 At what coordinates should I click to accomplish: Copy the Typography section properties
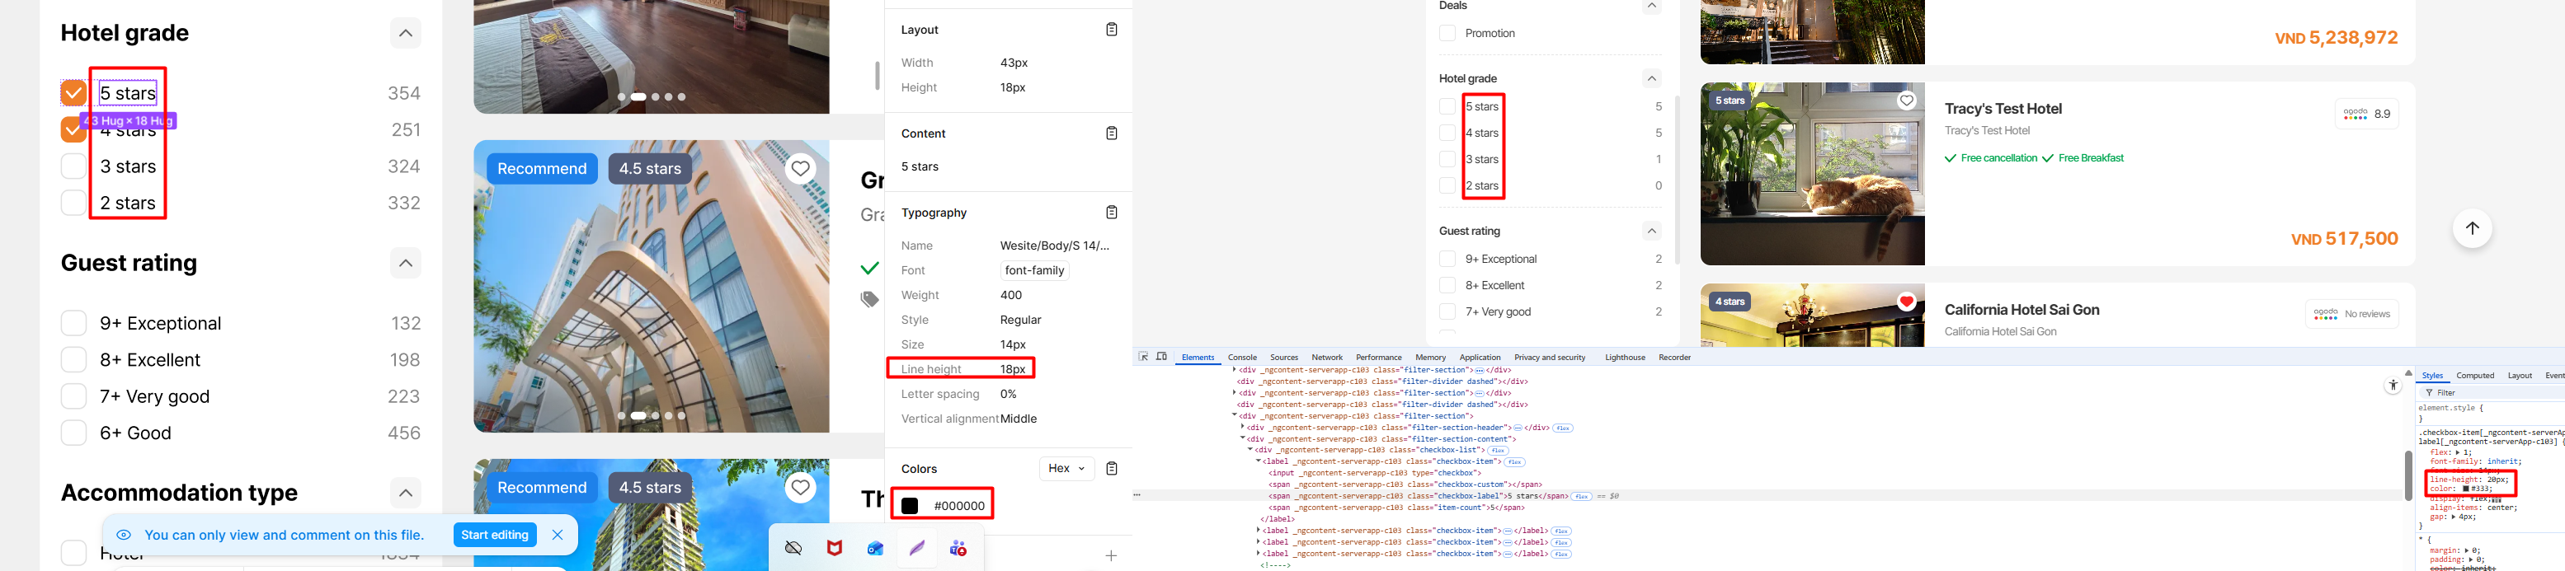click(x=1111, y=213)
